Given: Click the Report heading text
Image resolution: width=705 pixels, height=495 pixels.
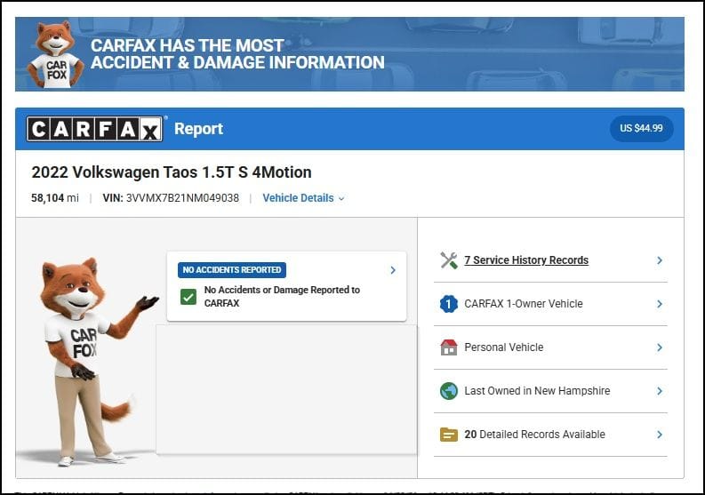Looking at the screenshot, I should pos(199,129).
